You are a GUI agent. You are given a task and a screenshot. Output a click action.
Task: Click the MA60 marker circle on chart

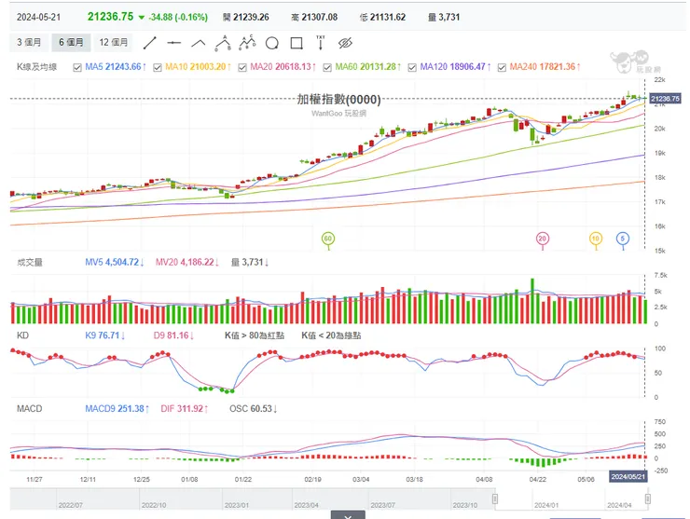327,239
